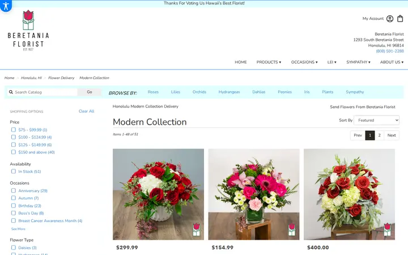Check the Autumn occasion filter
Viewport: 408px width, 255px height.
[14, 198]
